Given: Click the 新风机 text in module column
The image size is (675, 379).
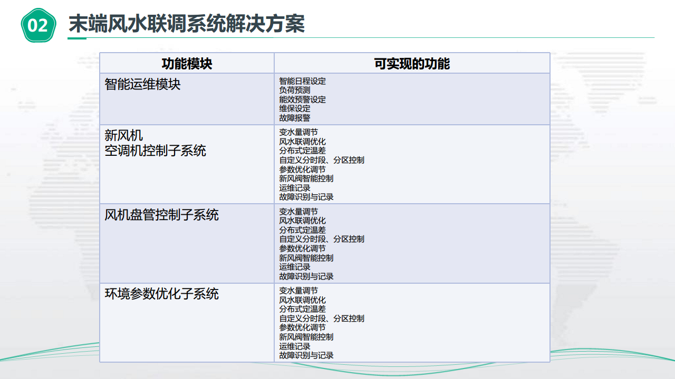Looking at the screenshot, I should (x=123, y=135).
